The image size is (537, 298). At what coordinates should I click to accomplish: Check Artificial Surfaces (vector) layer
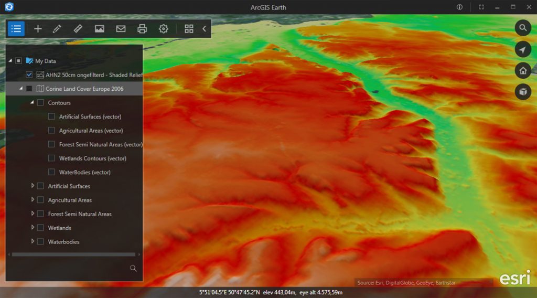[x=51, y=116]
